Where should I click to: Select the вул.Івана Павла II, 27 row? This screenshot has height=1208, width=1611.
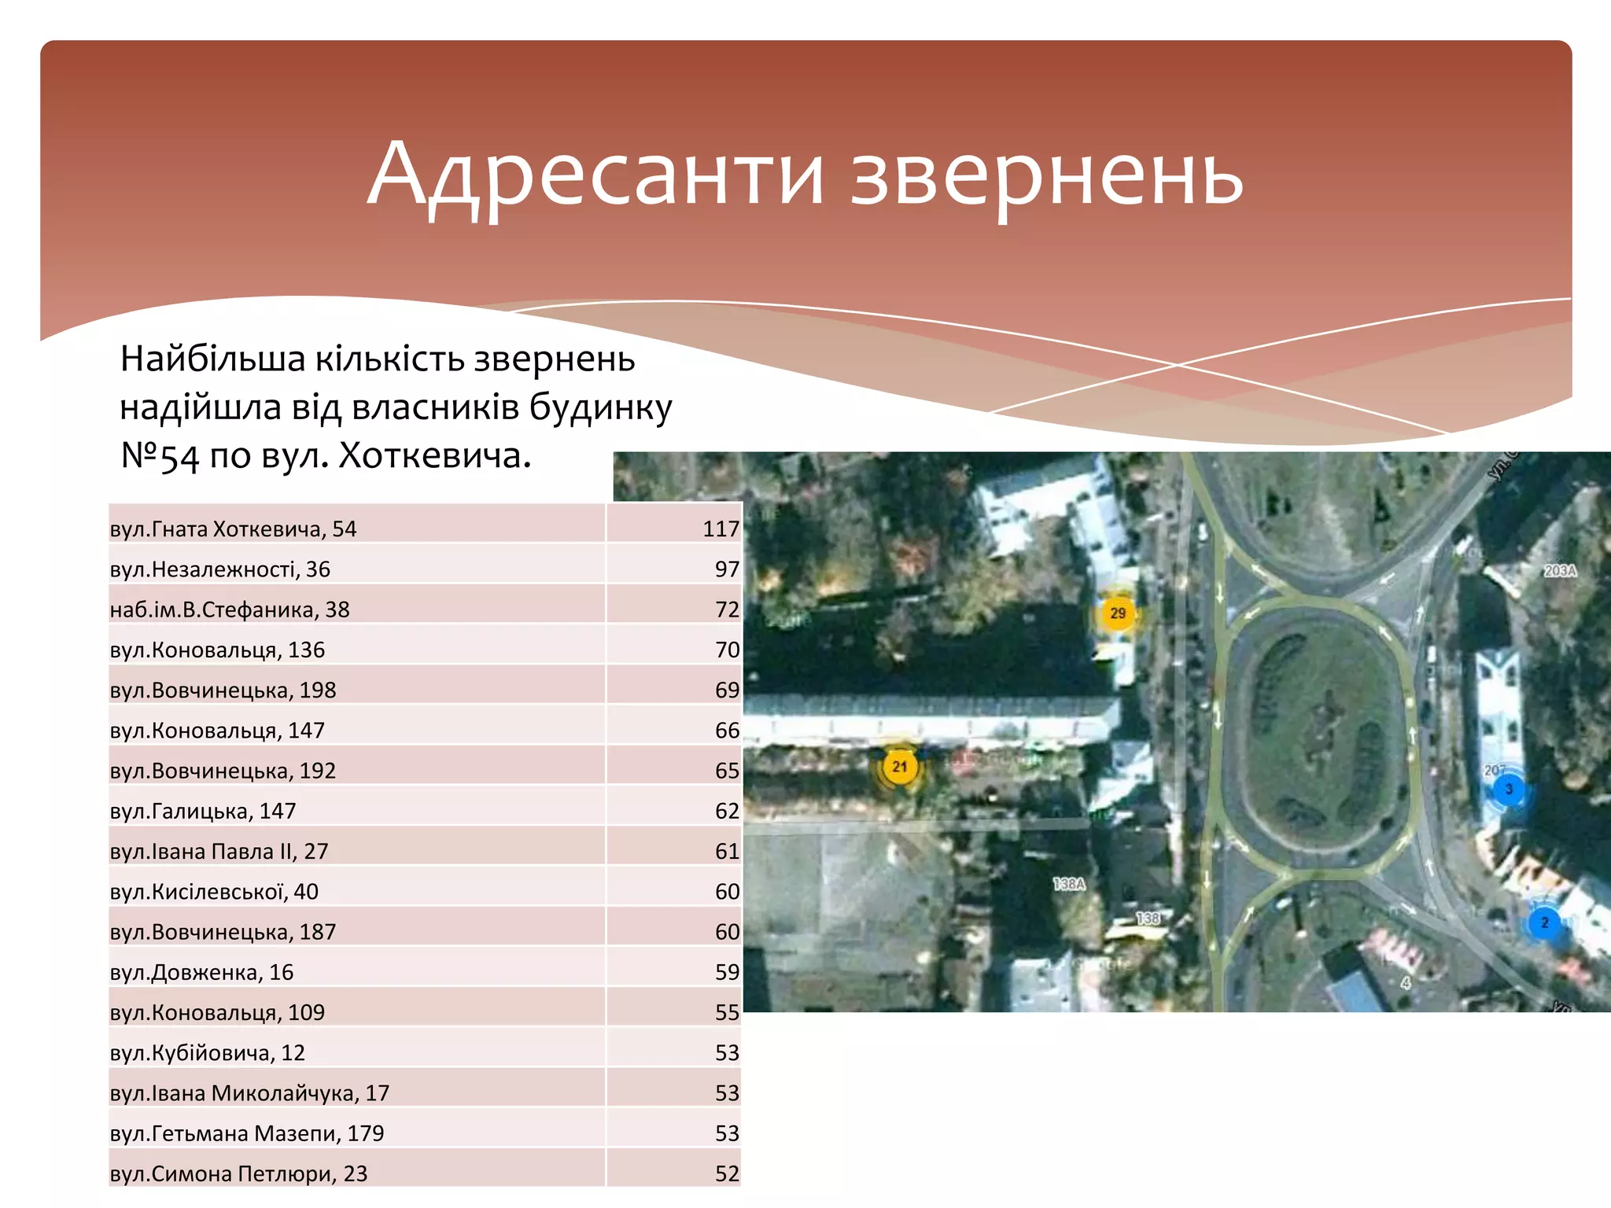pos(219,851)
